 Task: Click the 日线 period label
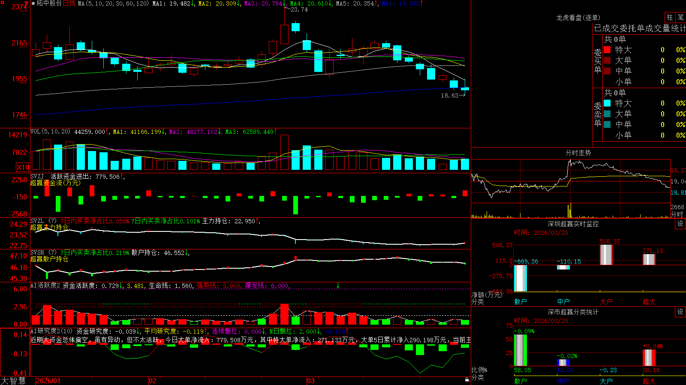click(x=69, y=3)
